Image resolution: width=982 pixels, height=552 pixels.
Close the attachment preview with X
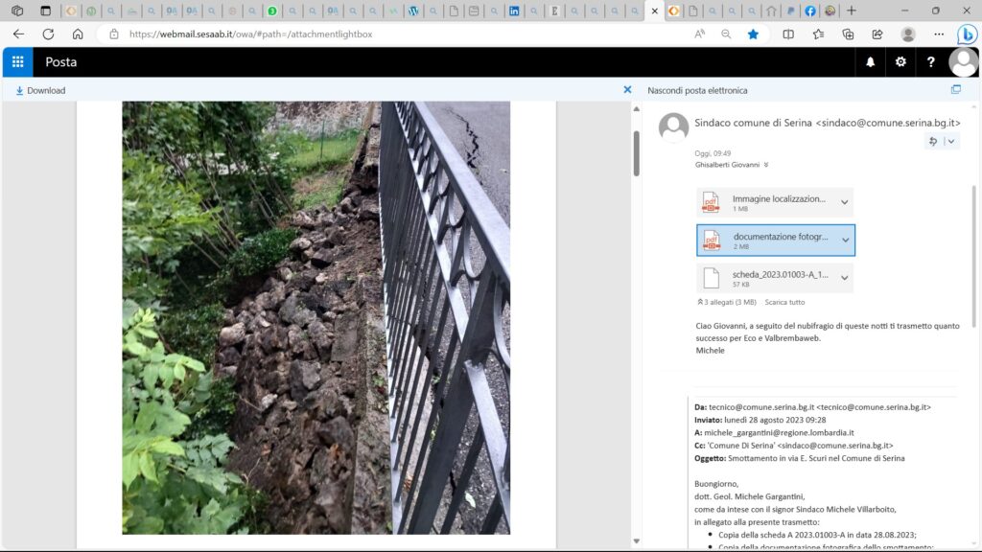coord(627,90)
